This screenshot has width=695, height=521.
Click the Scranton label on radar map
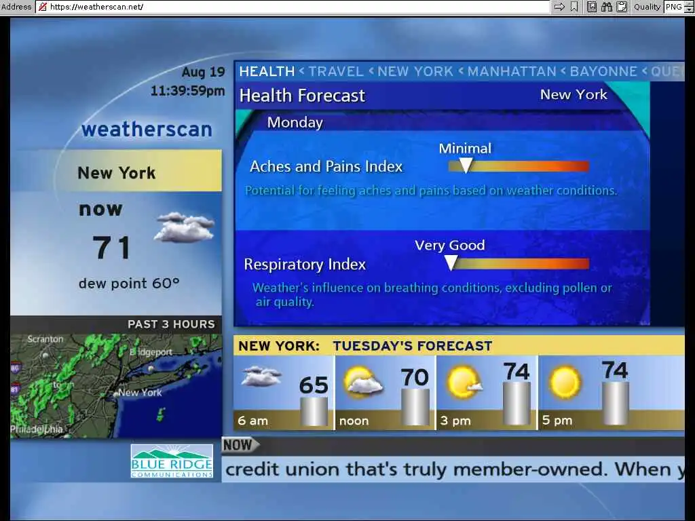click(x=45, y=339)
